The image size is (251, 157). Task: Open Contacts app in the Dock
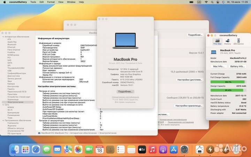tap(110, 150)
